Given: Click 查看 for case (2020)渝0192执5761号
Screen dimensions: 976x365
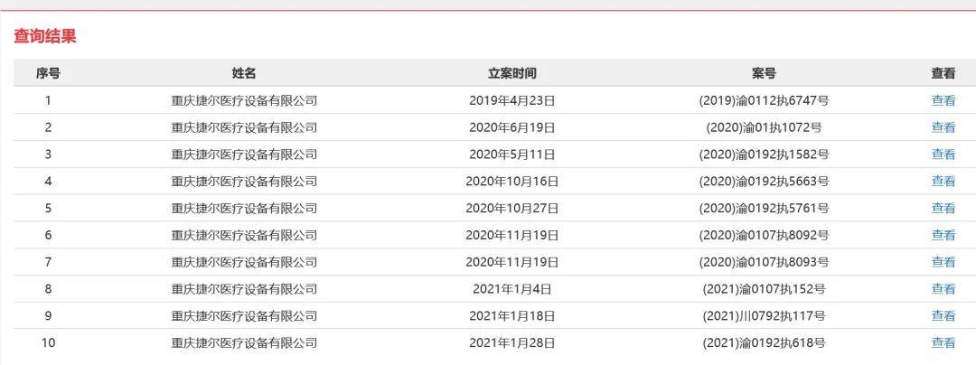Looking at the screenshot, I should pyautogui.click(x=943, y=208).
